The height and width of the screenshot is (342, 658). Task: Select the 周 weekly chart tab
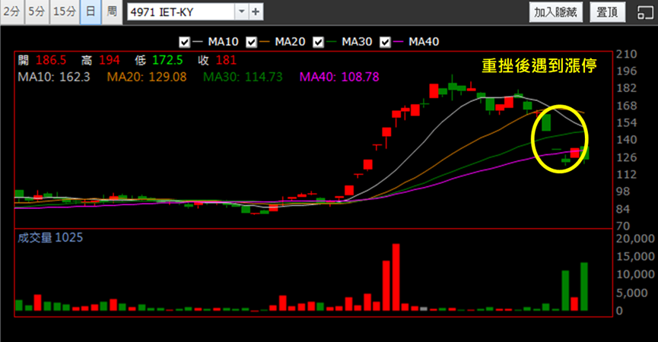click(112, 11)
